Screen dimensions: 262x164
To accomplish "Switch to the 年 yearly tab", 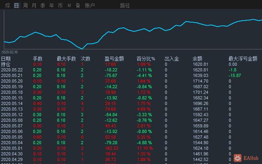I will 52,6.
